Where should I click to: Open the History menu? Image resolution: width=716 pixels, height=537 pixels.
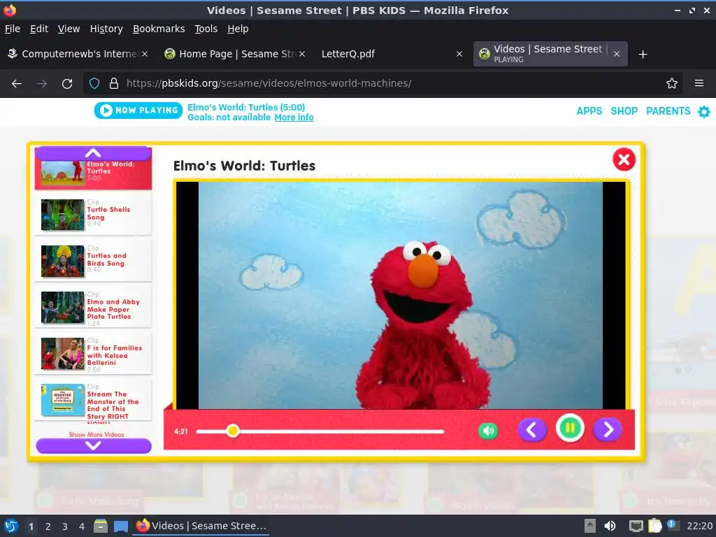(x=106, y=29)
